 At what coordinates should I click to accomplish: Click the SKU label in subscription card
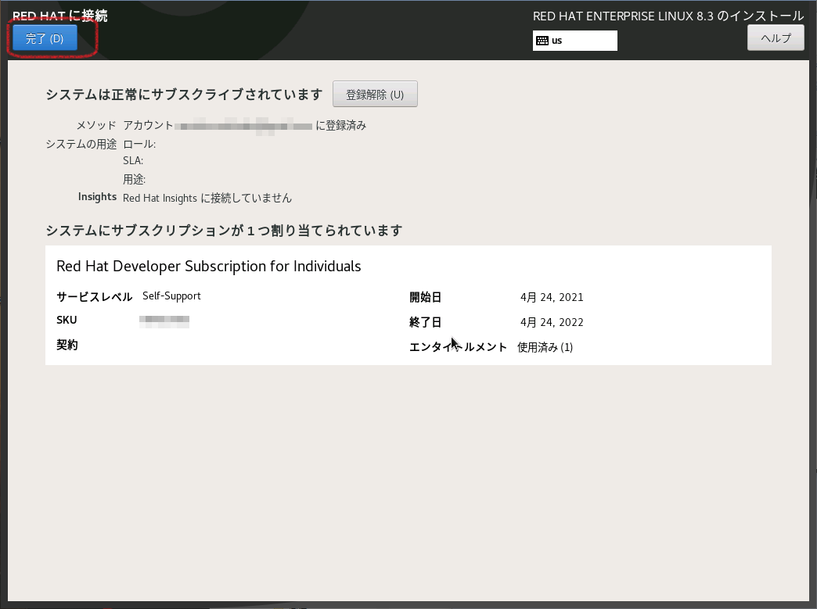[x=67, y=320]
